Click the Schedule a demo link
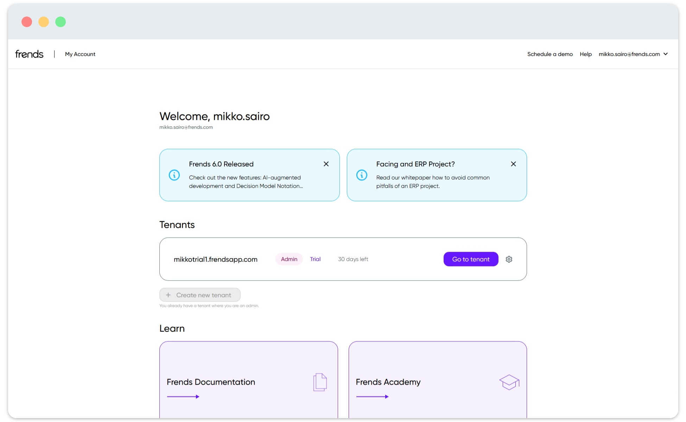Viewport: 686px width, 422px height. [x=550, y=54]
